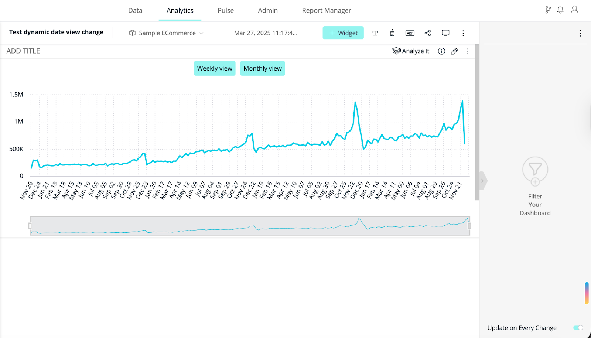Edit widget with the pencil icon
The width and height of the screenshot is (591, 338).
click(454, 51)
